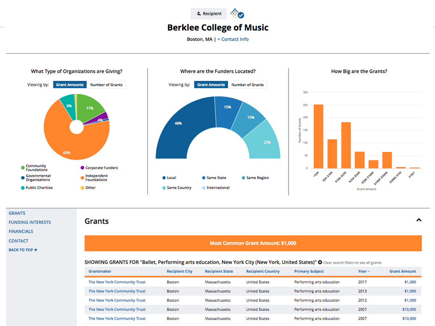Click the Grantmaker column header
The image size is (435, 326).
[100, 271]
